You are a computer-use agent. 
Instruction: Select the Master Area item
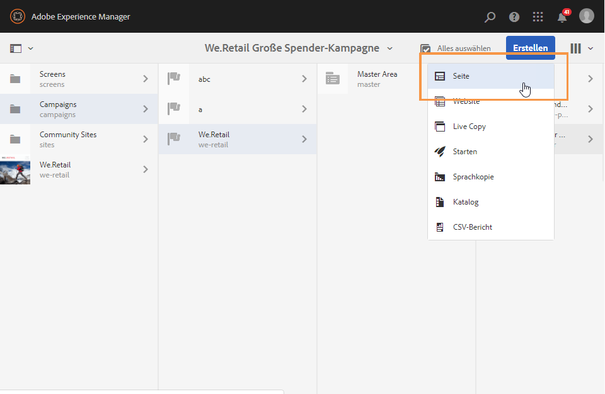[377, 79]
